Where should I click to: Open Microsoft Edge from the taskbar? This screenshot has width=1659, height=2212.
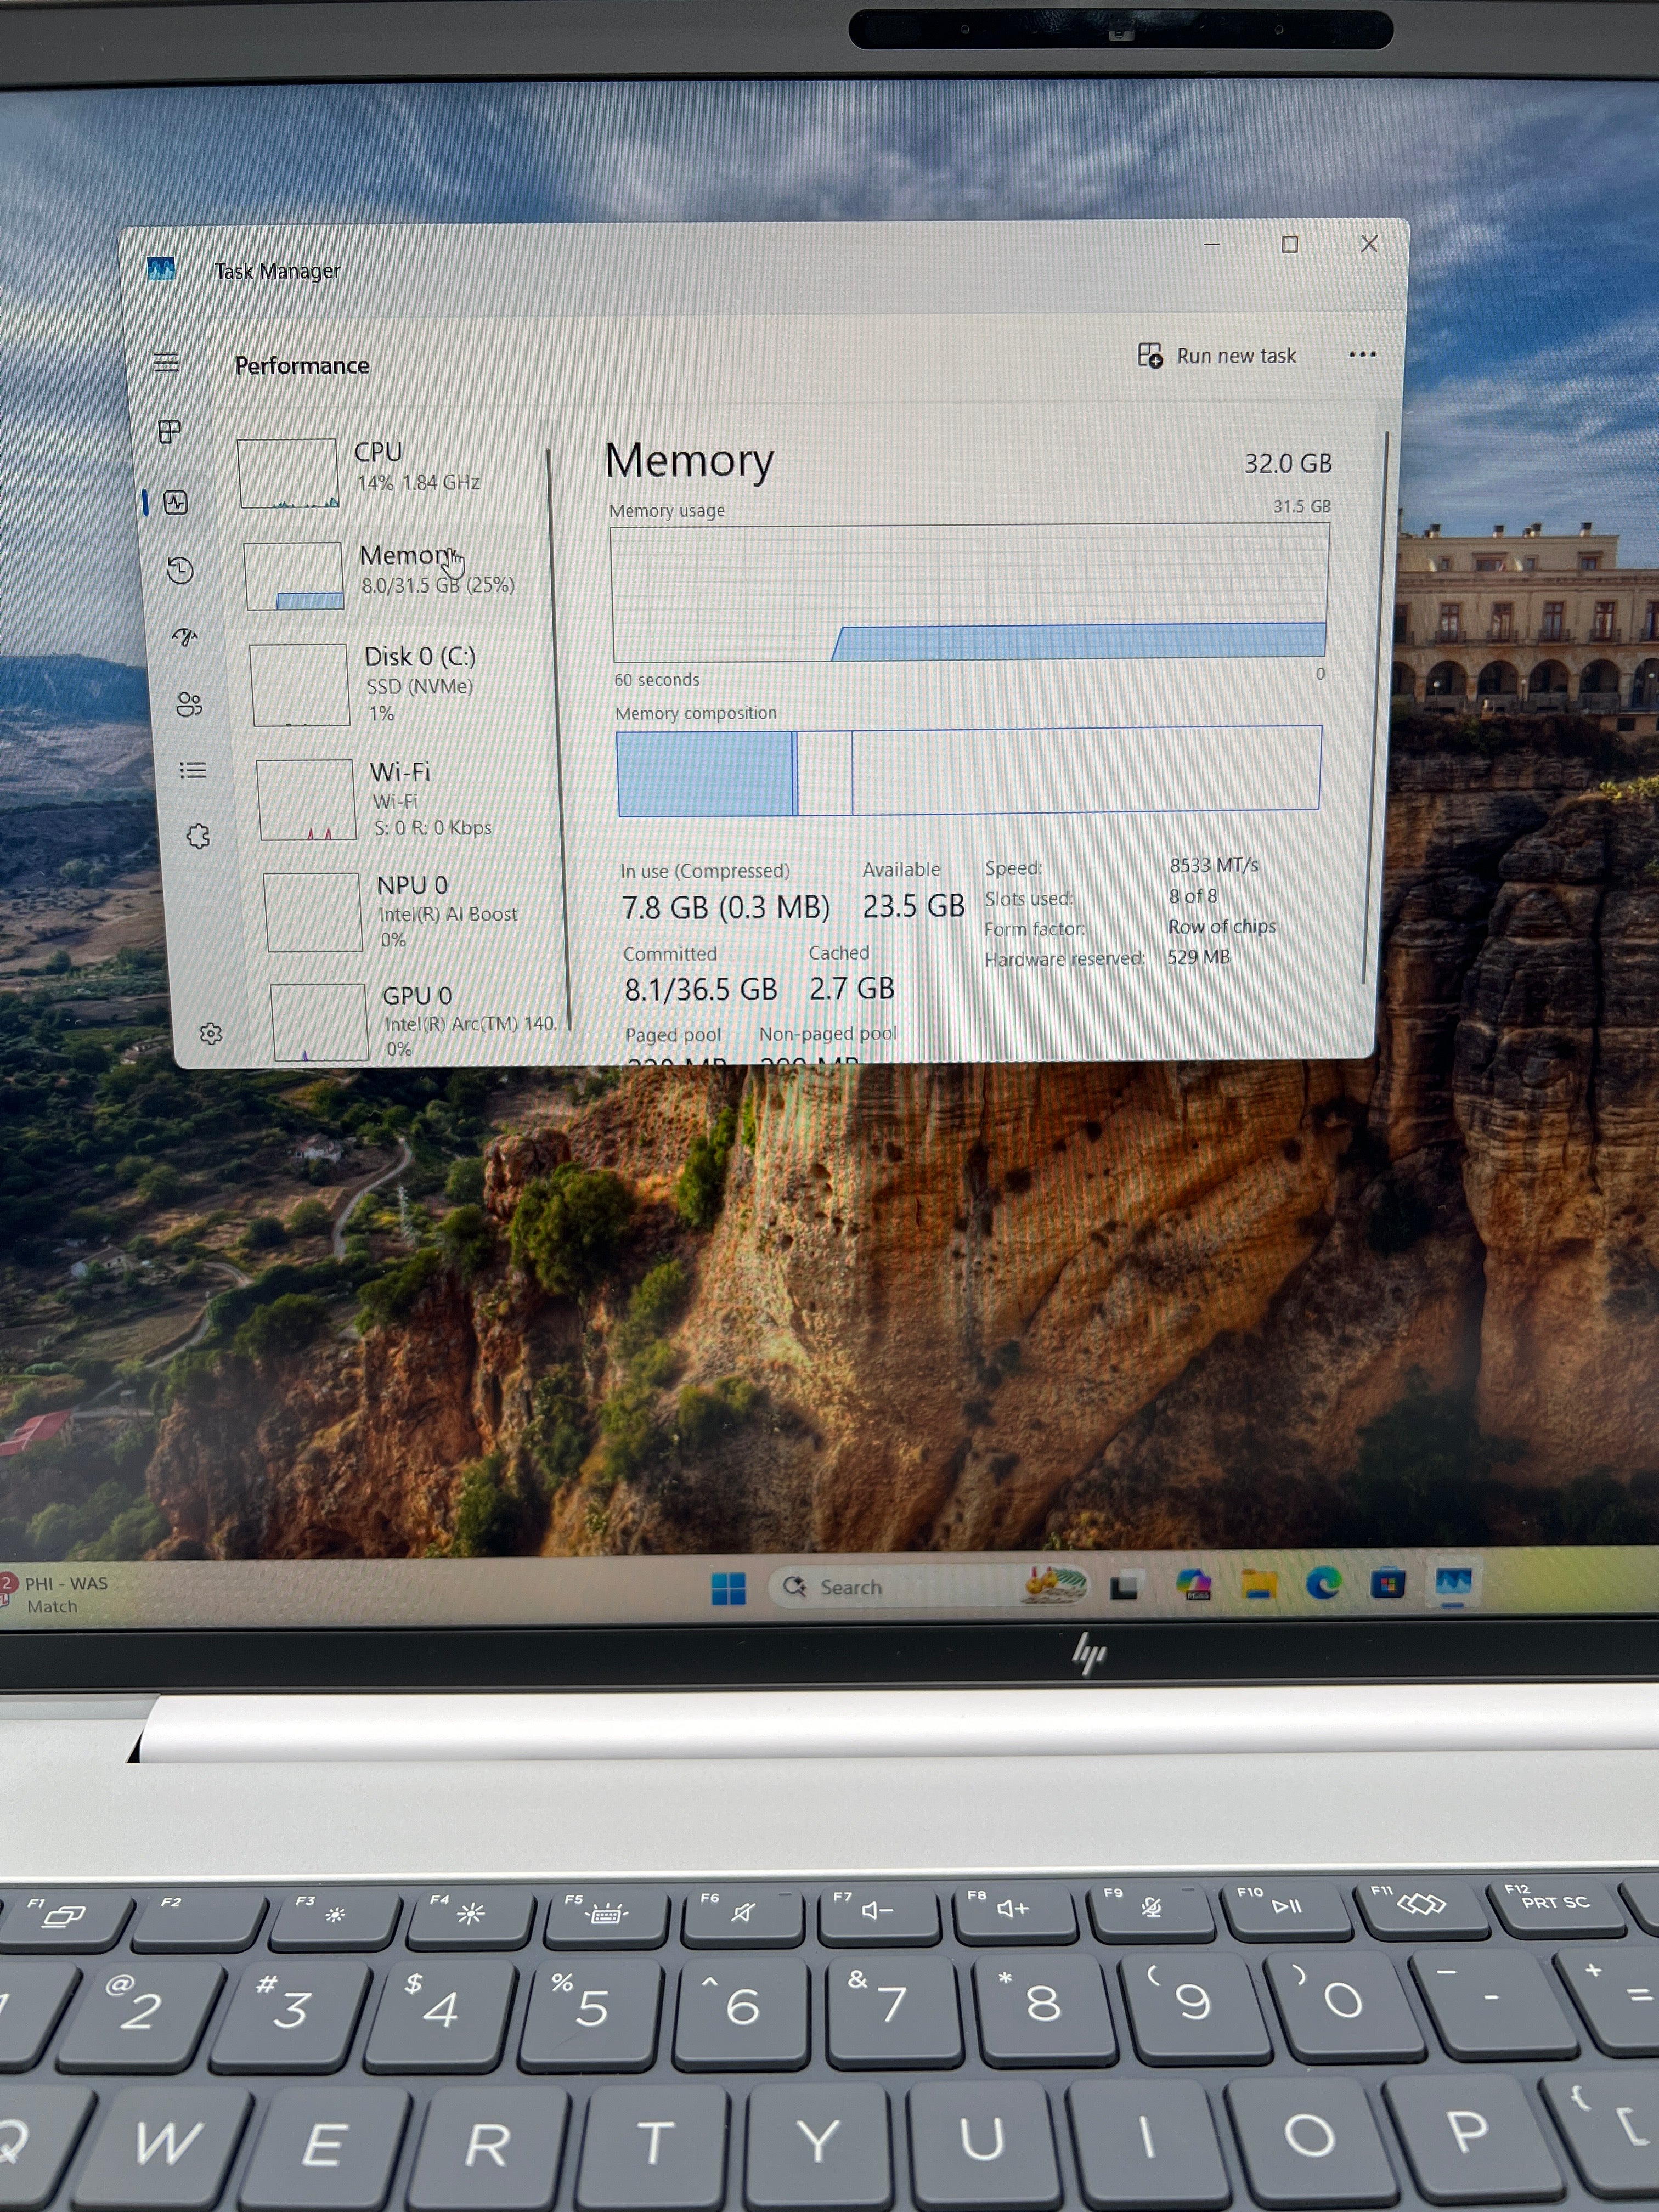(1323, 1583)
